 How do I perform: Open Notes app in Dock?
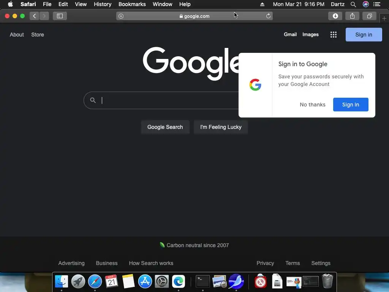[x=128, y=281]
